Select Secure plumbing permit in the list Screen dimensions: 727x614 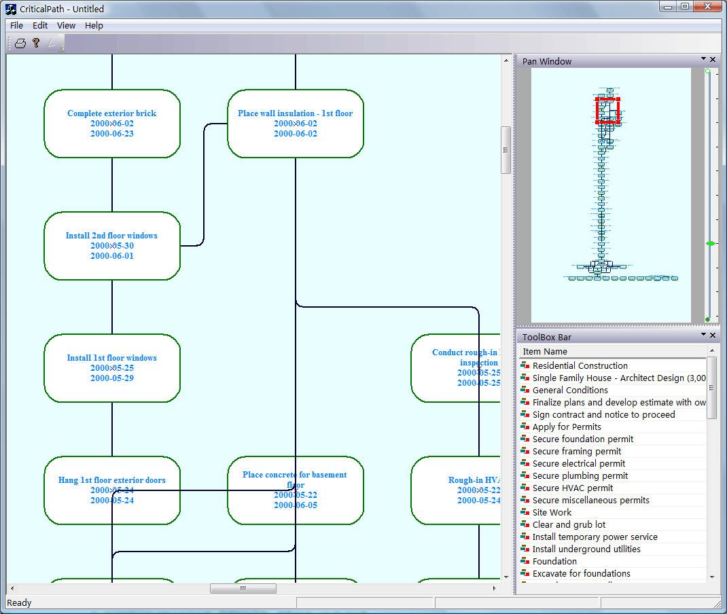point(580,475)
